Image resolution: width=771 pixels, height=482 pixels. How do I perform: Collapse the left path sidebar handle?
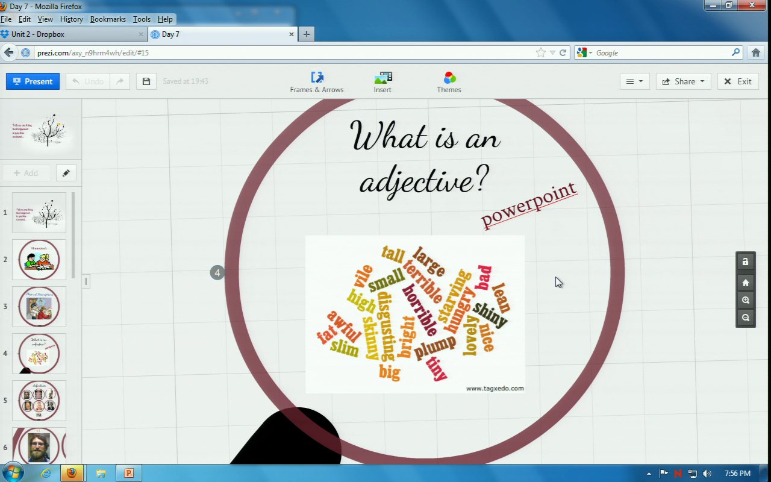(x=86, y=281)
